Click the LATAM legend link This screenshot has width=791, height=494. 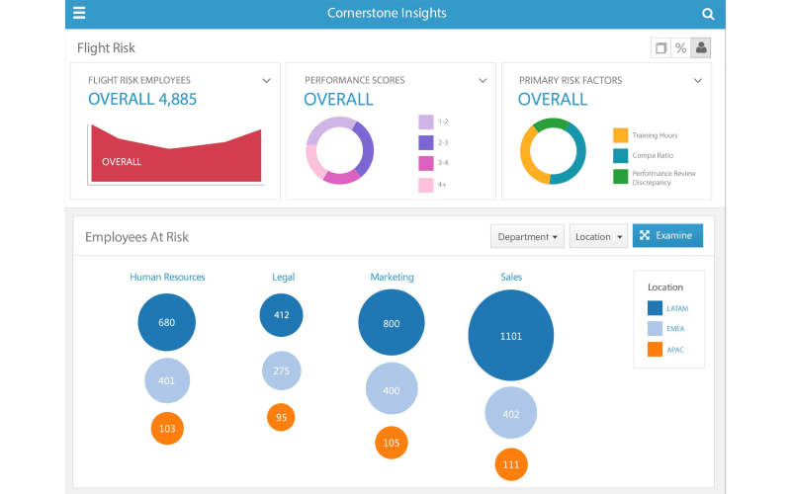tap(677, 308)
